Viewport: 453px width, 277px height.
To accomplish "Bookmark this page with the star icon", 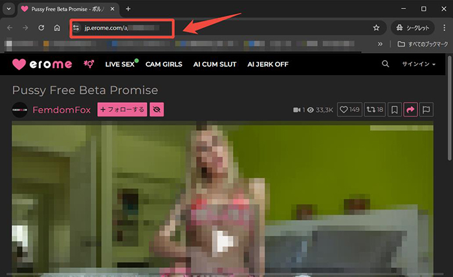I will coord(376,28).
